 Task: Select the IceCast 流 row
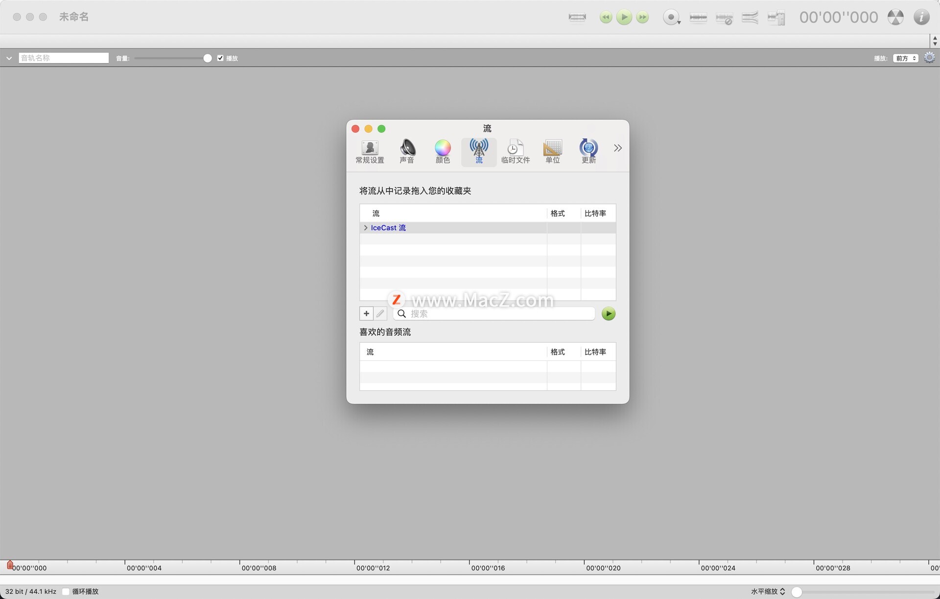coord(488,228)
